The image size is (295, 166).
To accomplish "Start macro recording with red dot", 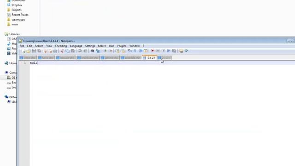I will point(153,51).
